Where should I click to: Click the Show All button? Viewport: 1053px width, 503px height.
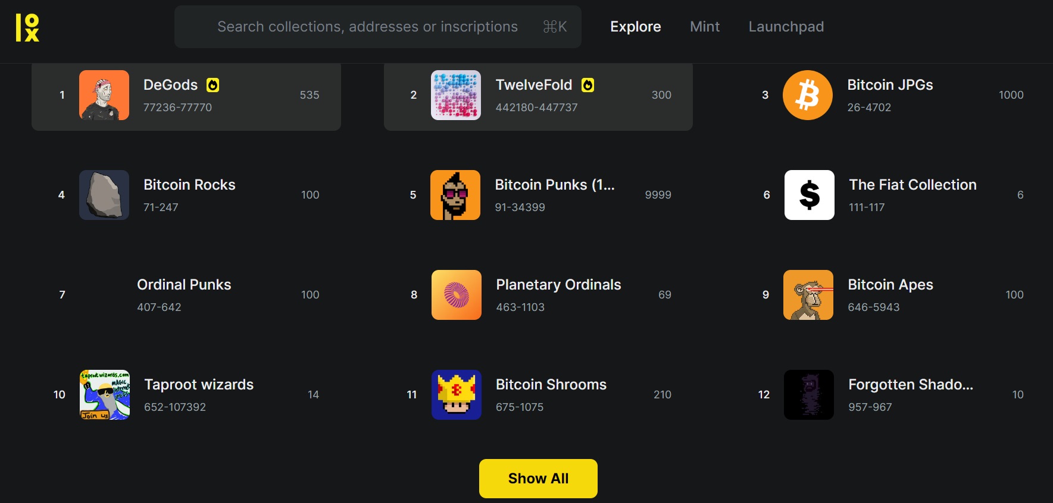click(538, 478)
